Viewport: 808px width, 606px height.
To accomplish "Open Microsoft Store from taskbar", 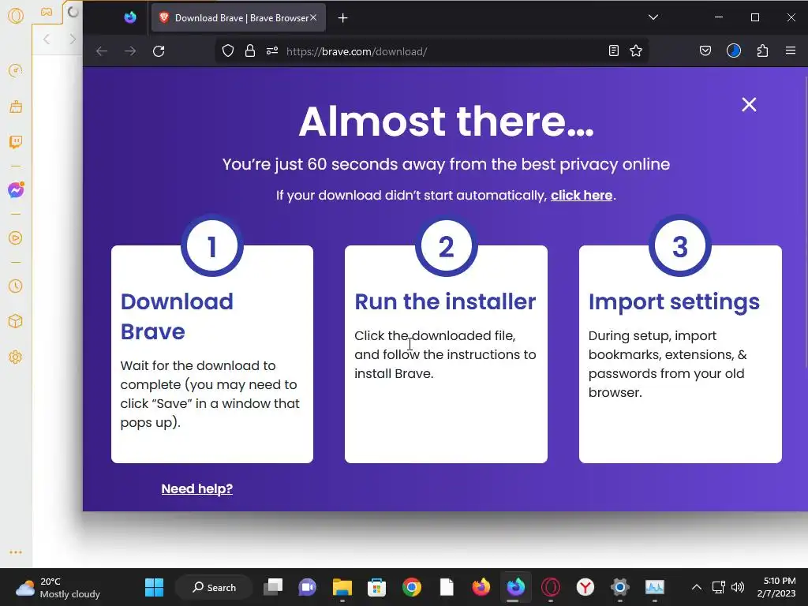I will tap(376, 587).
